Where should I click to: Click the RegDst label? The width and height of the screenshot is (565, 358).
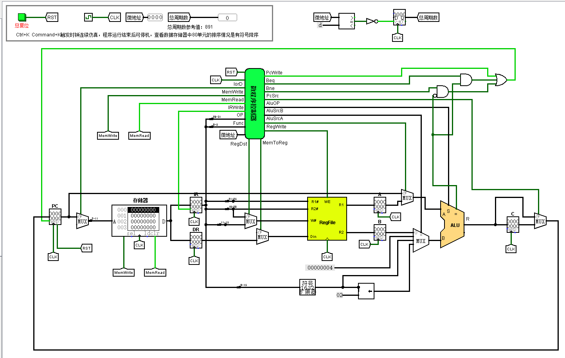(239, 144)
